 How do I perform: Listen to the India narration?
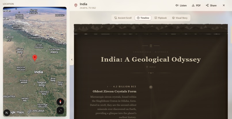point(181,5)
